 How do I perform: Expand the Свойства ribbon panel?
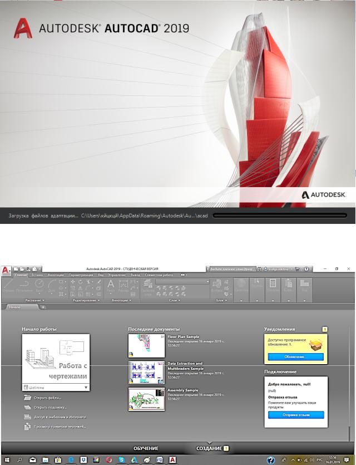pyautogui.click(x=241, y=300)
